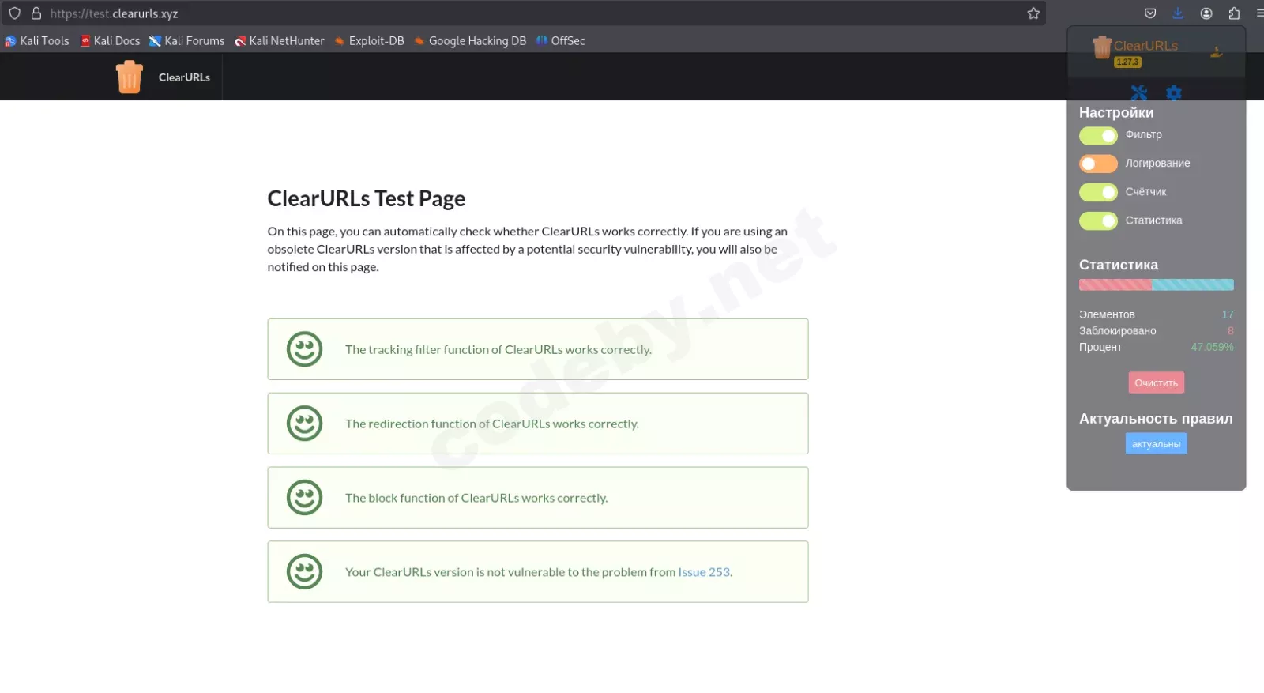Turn off the Счётчик toggle
1264x693 pixels.
tap(1098, 192)
